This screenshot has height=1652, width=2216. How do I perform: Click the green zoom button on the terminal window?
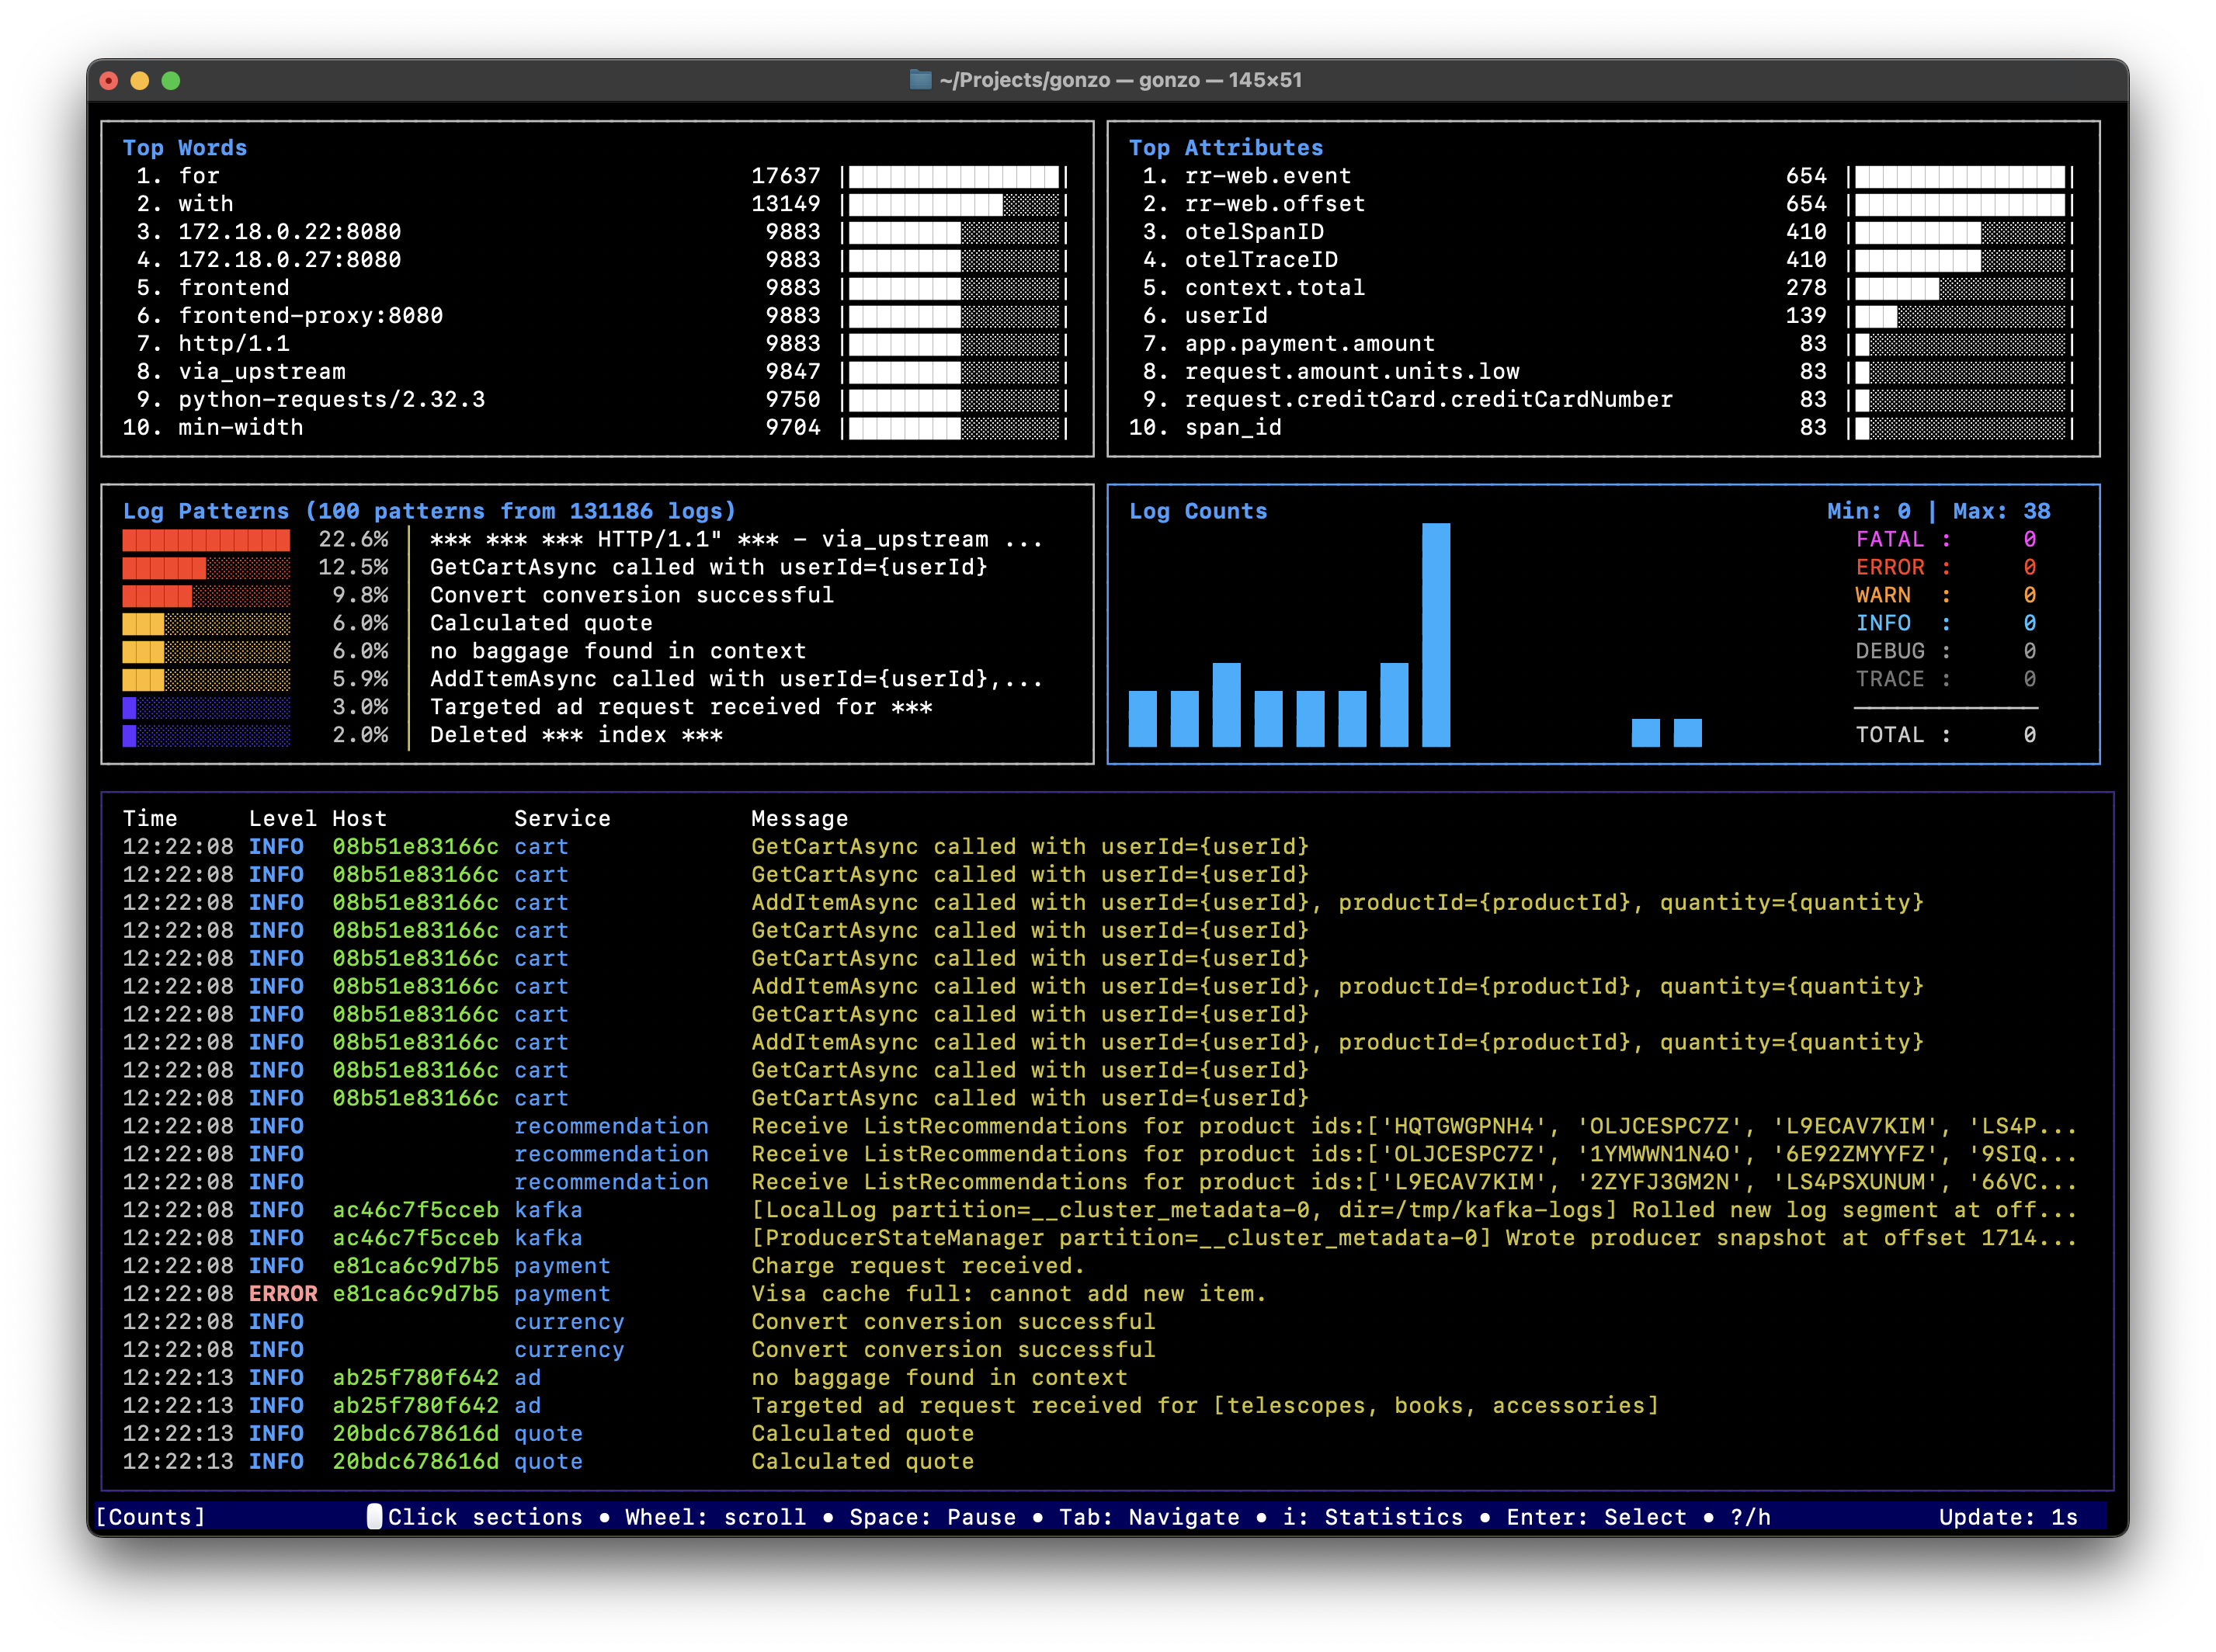(172, 79)
